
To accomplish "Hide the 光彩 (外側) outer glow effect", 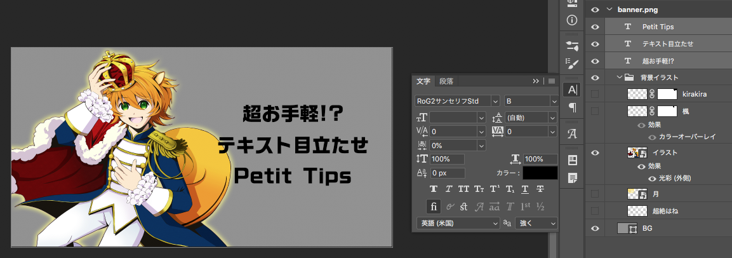I will pos(653,178).
